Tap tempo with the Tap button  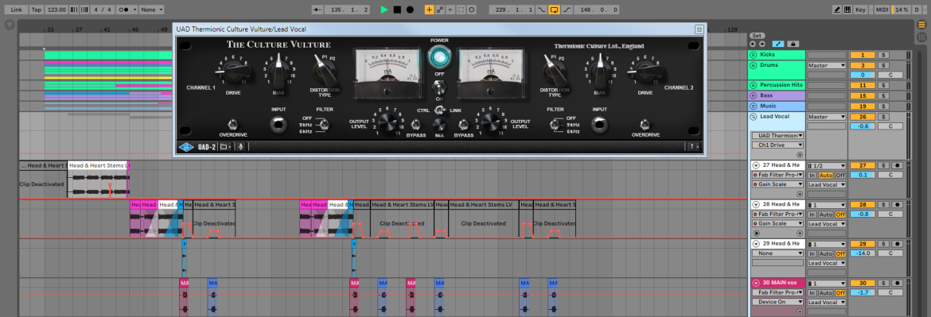(x=37, y=10)
